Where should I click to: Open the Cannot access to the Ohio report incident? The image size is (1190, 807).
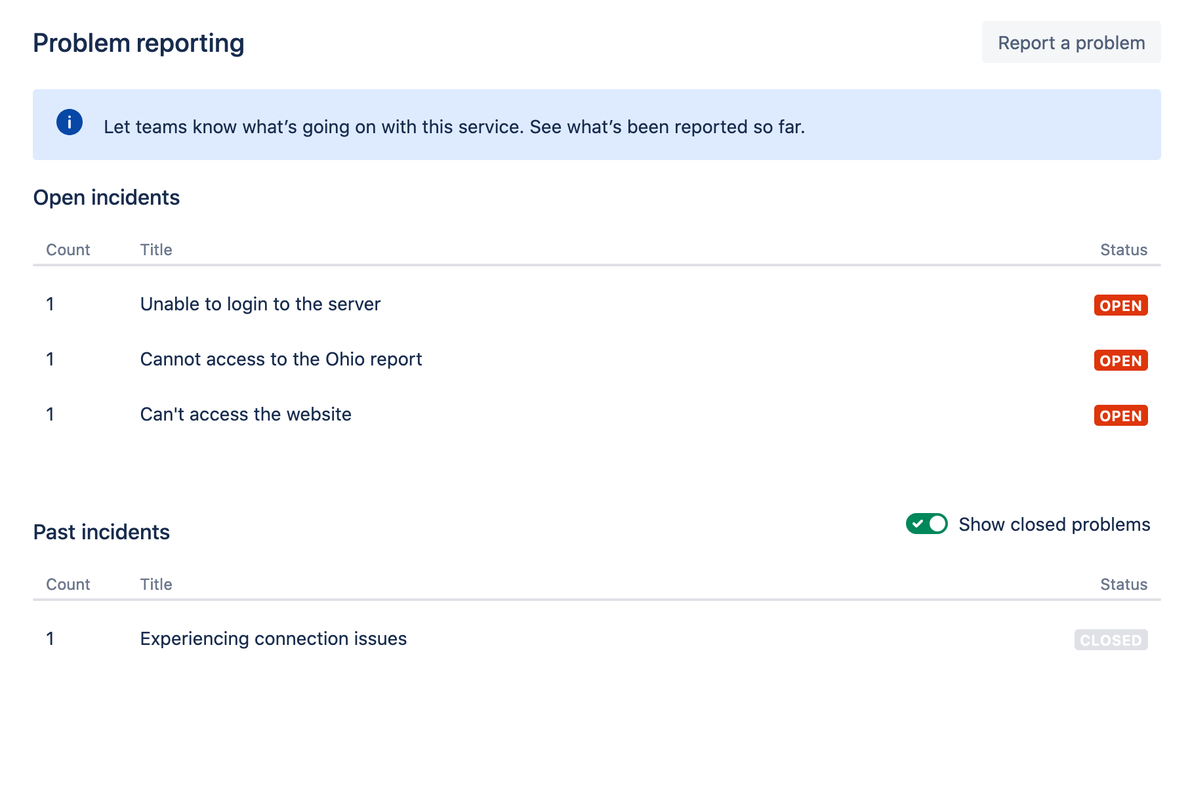tap(281, 360)
